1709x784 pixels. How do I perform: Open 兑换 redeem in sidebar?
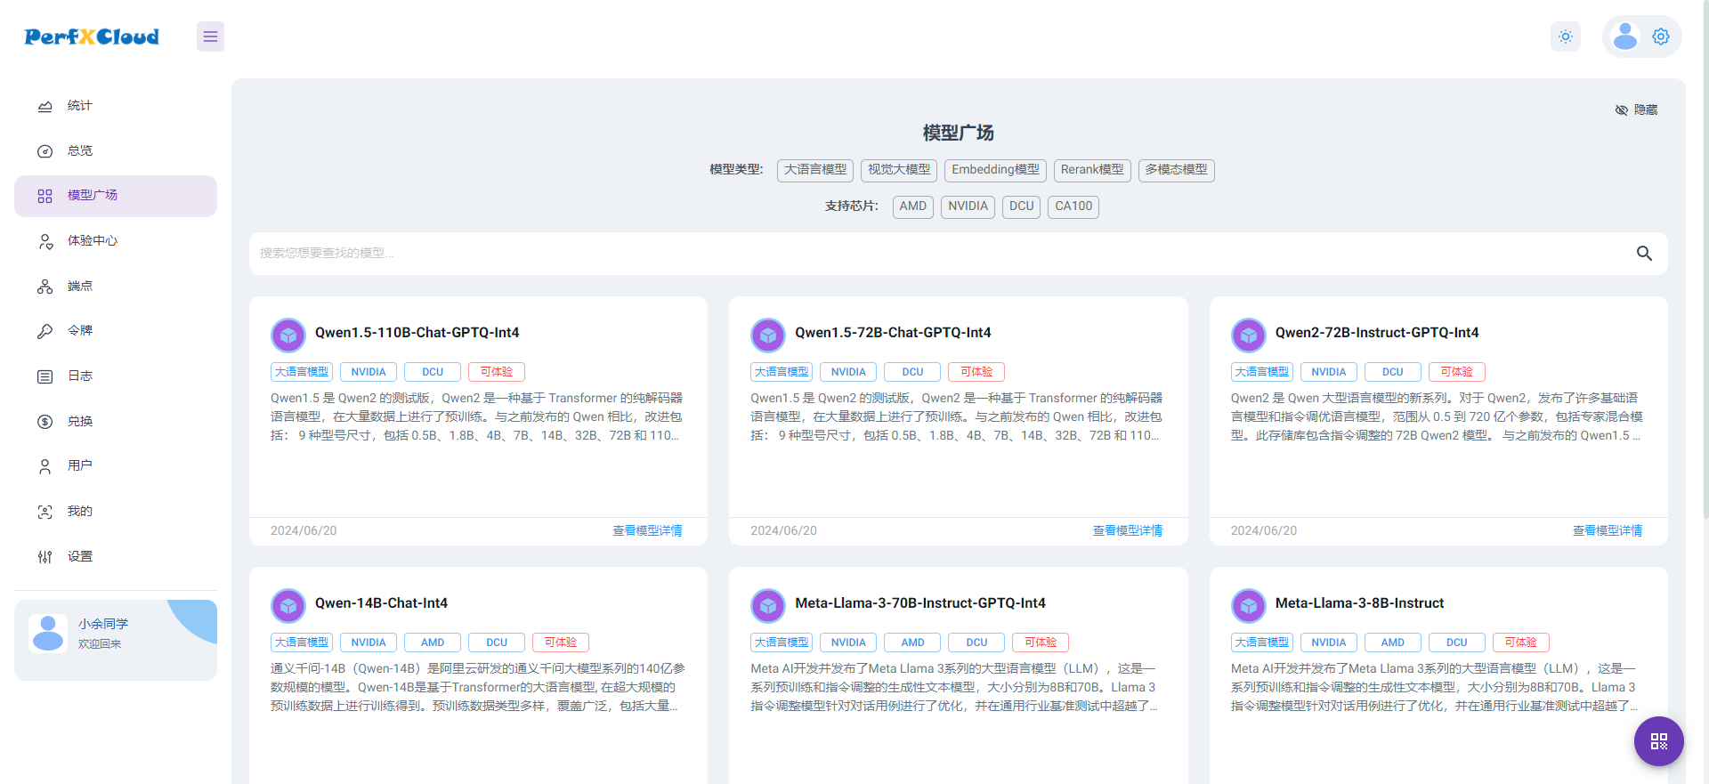[116, 422]
